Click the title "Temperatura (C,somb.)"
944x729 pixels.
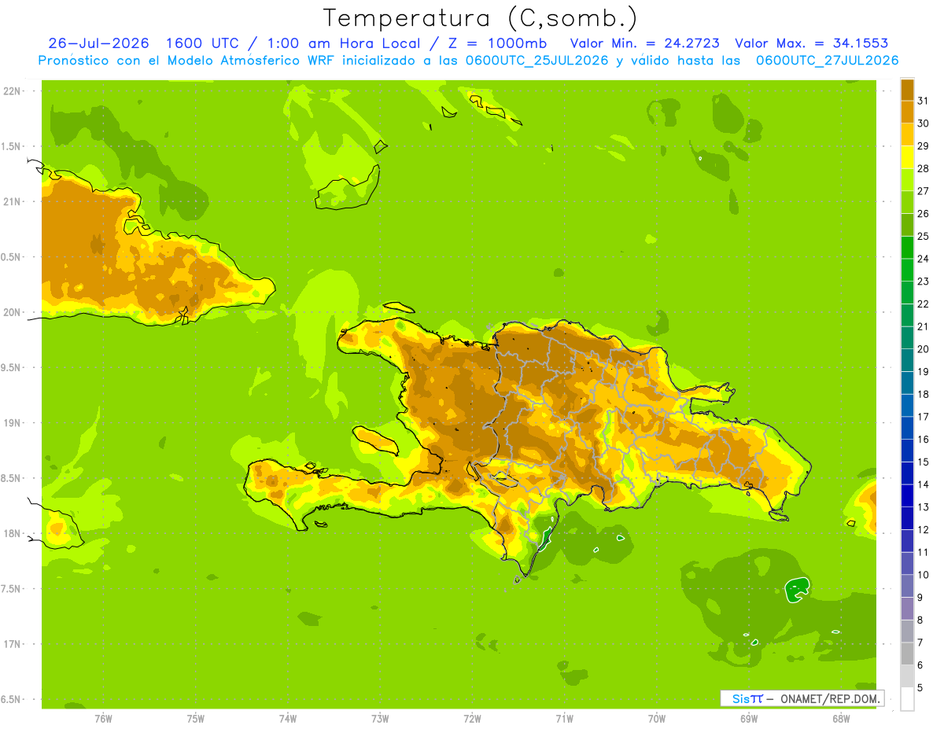pos(480,18)
